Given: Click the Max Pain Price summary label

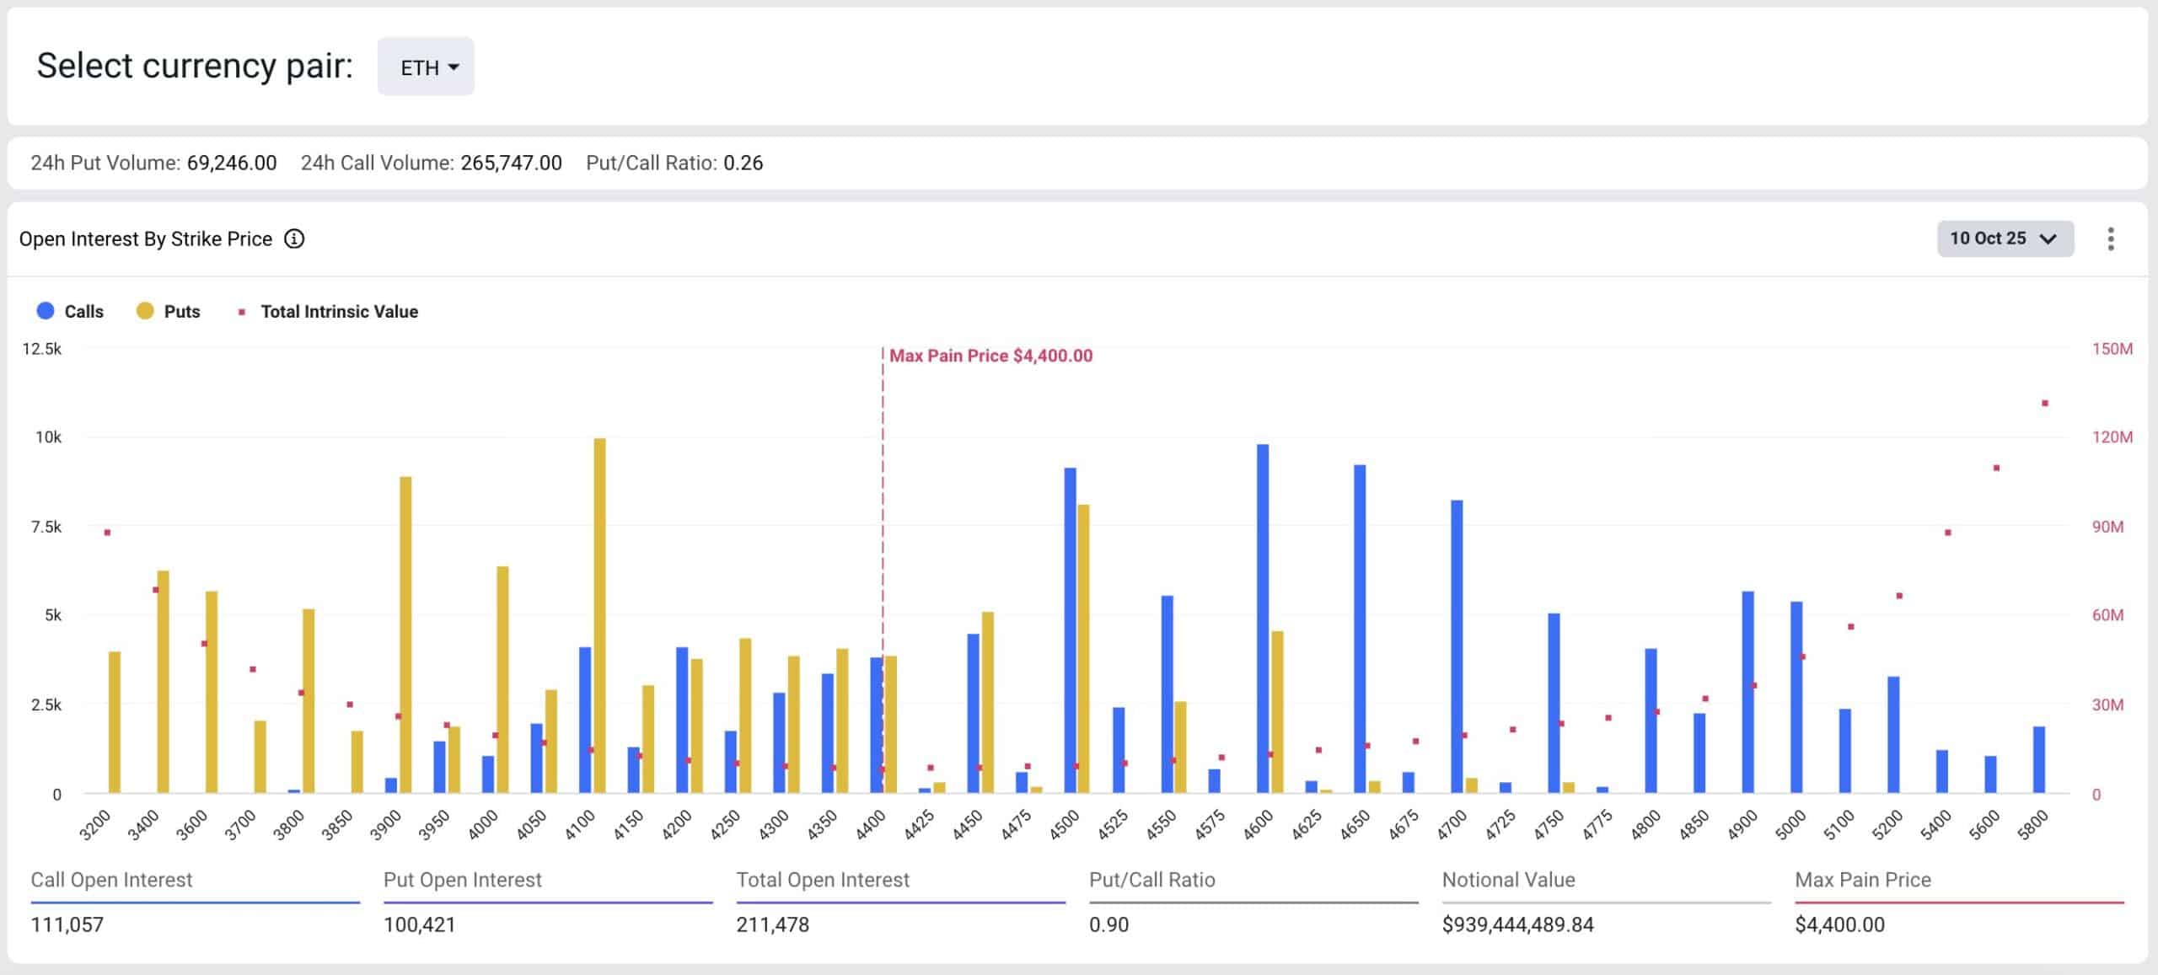Looking at the screenshot, I should click(x=1862, y=880).
